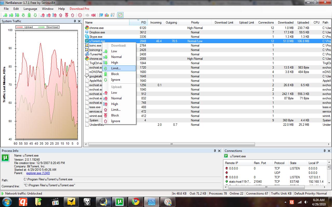This screenshot has width=332, height=207.
Task: Show hidden system tray icons arrow
Action: click(285, 202)
